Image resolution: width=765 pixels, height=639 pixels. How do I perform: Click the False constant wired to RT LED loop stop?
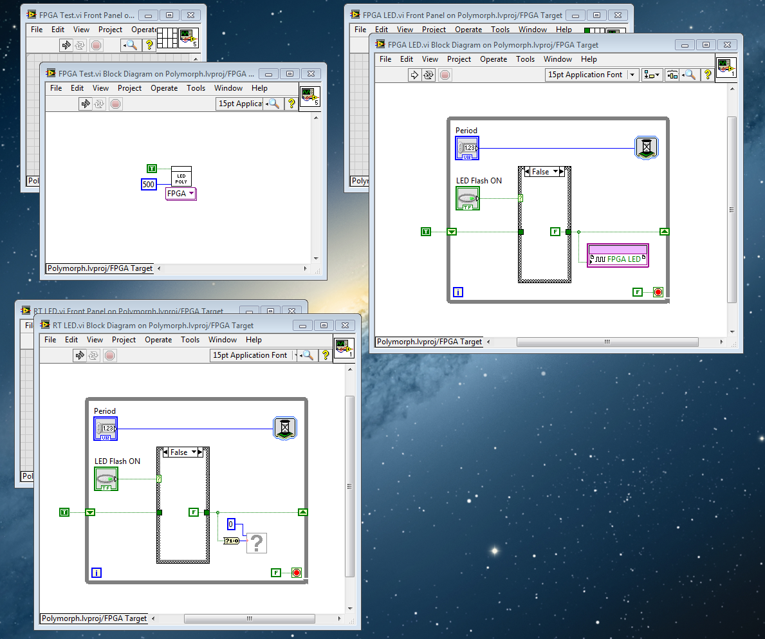tap(276, 572)
